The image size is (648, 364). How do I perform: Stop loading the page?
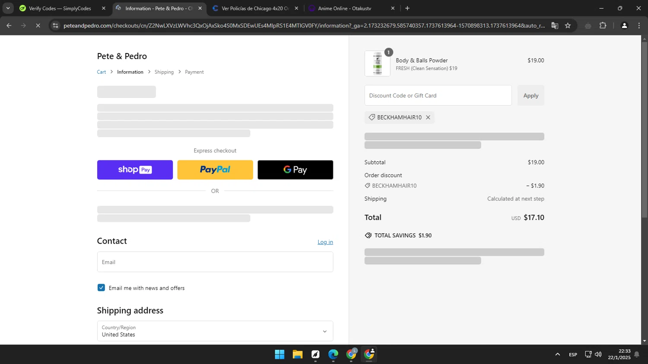click(38, 26)
